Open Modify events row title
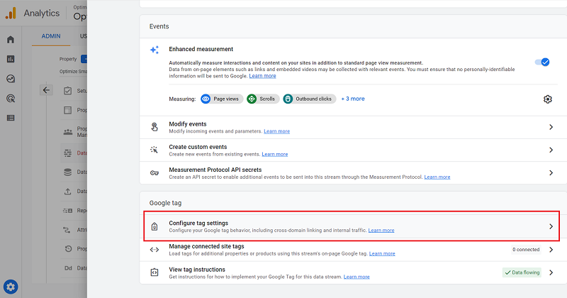This screenshot has width=567, height=298. [188, 124]
